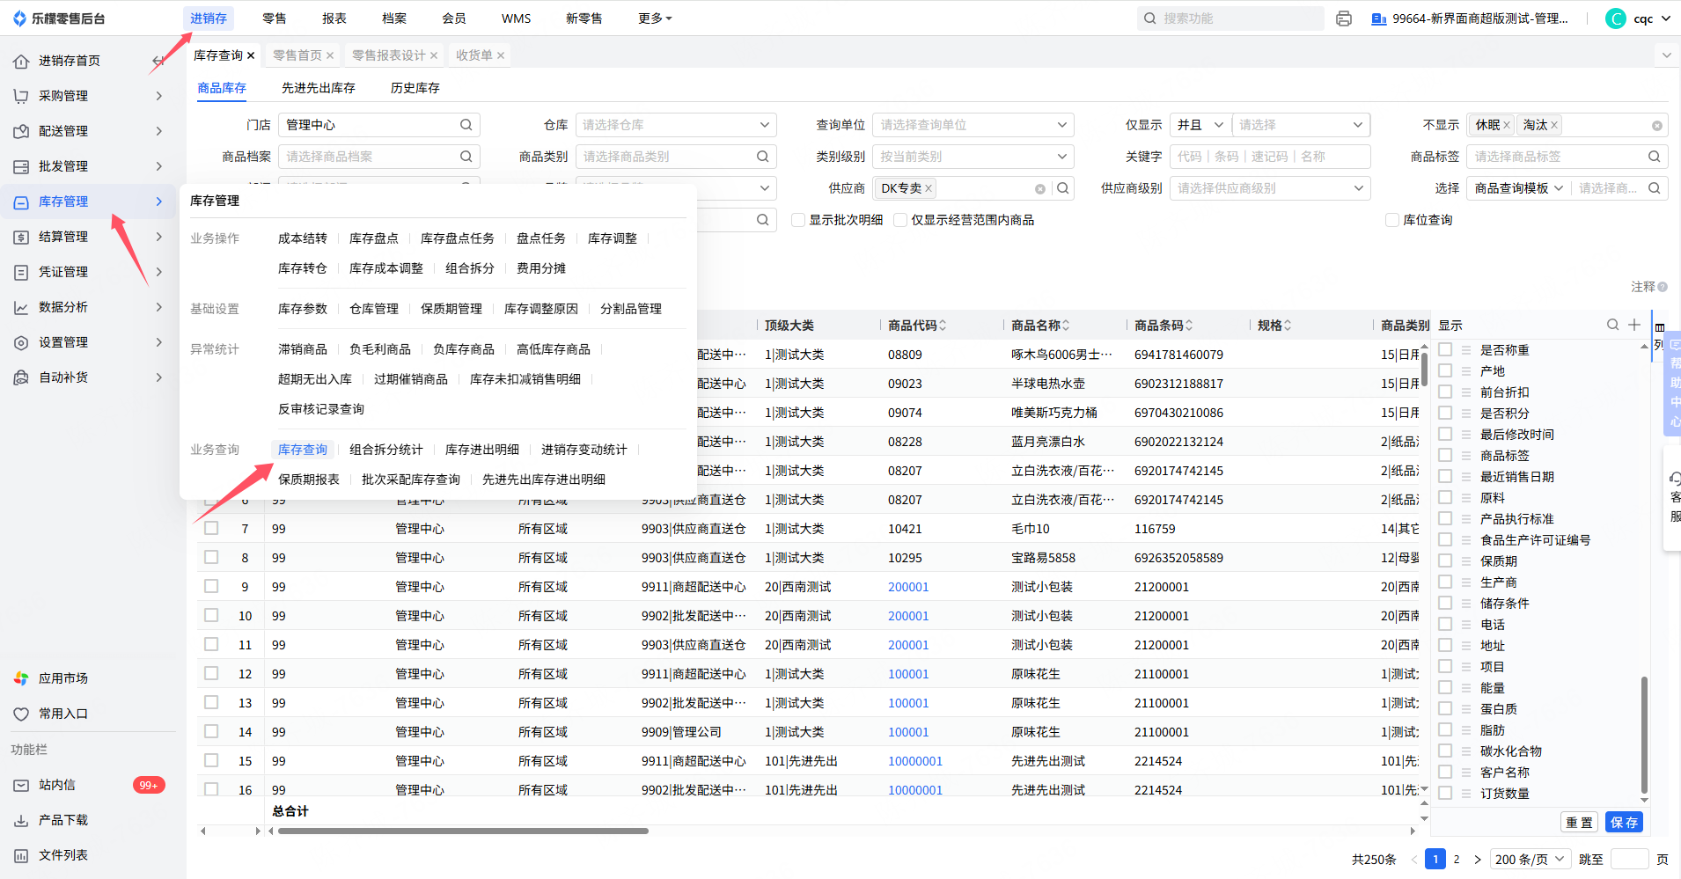Image resolution: width=1681 pixels, height=879 pixels.
Task: Click the 重置 button
Action: click(1579, 822)
